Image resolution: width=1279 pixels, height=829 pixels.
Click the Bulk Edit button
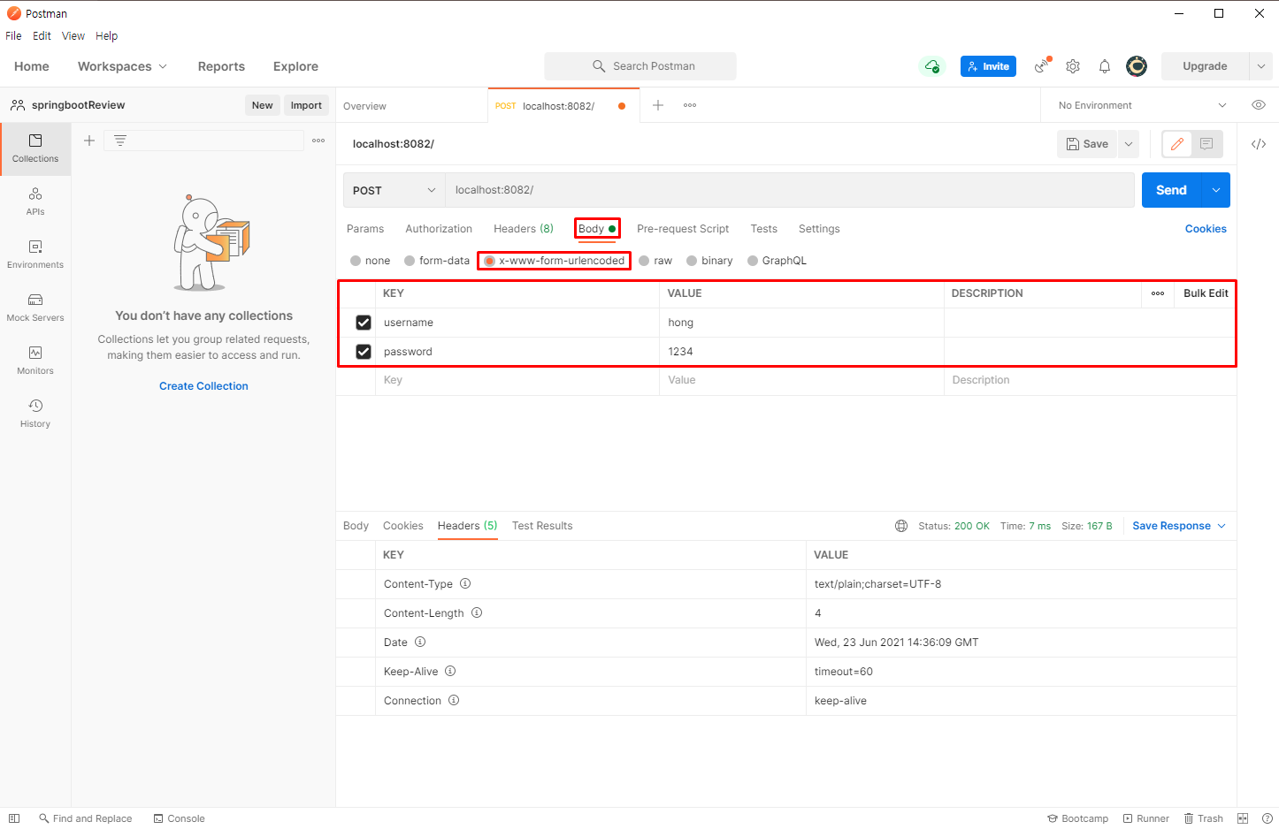point(1206,293)
